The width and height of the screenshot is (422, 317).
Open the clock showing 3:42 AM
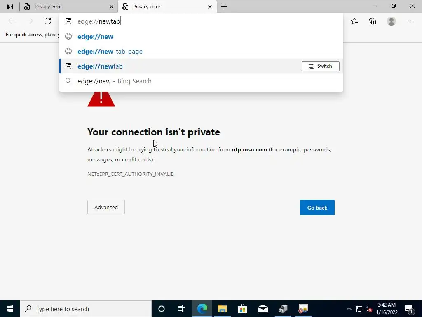tap(387, 309)
